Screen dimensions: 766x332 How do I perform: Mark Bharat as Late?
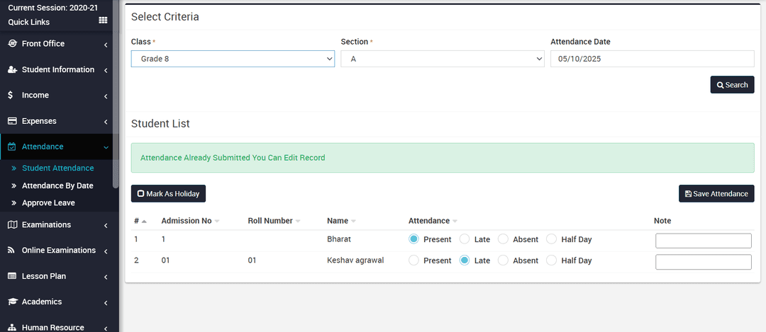pos(465,239)
